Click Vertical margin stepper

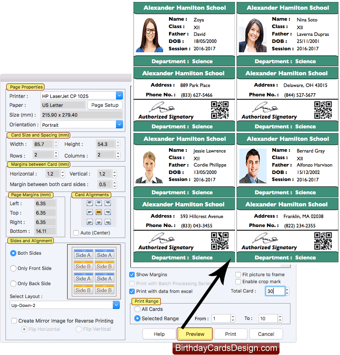(x=114, y=174)
